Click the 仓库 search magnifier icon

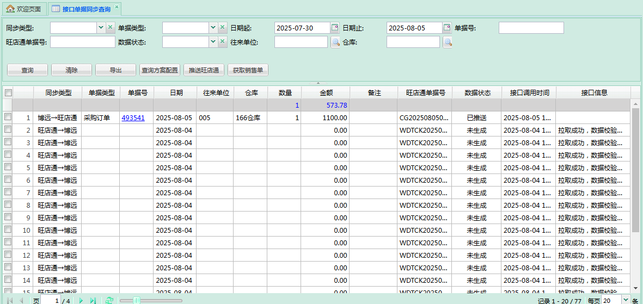448,42
